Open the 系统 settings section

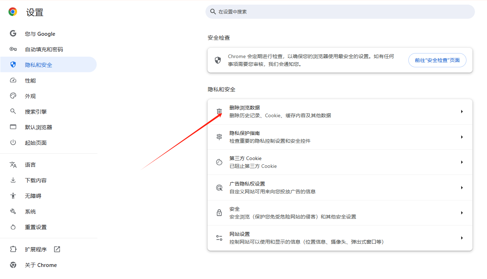pos(49,211)
